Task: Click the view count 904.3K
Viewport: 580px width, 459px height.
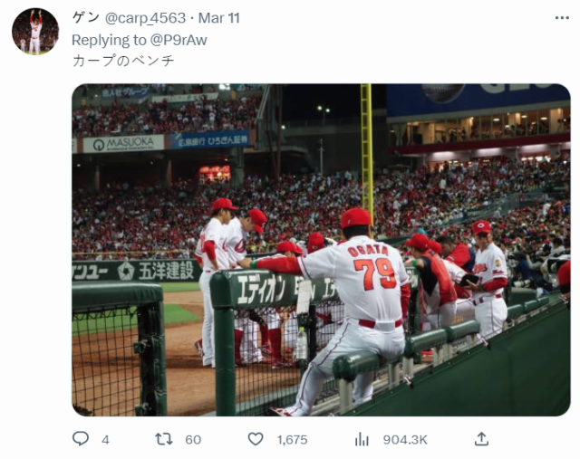Action: pyautogui.click(x=405, y=439)
